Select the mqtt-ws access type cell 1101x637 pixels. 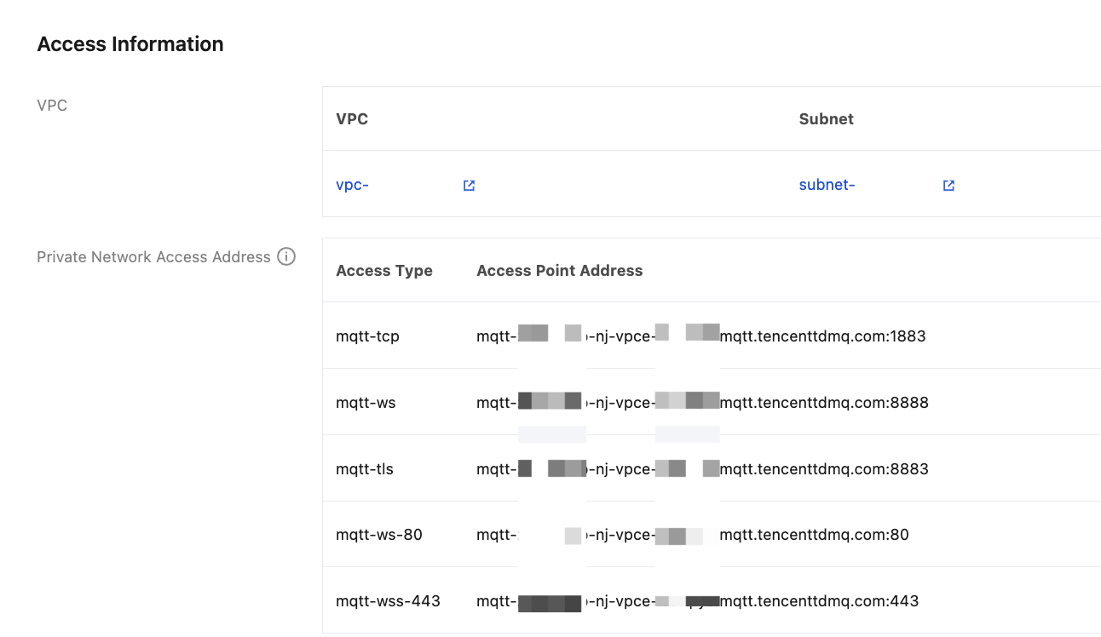coord(366,402)
